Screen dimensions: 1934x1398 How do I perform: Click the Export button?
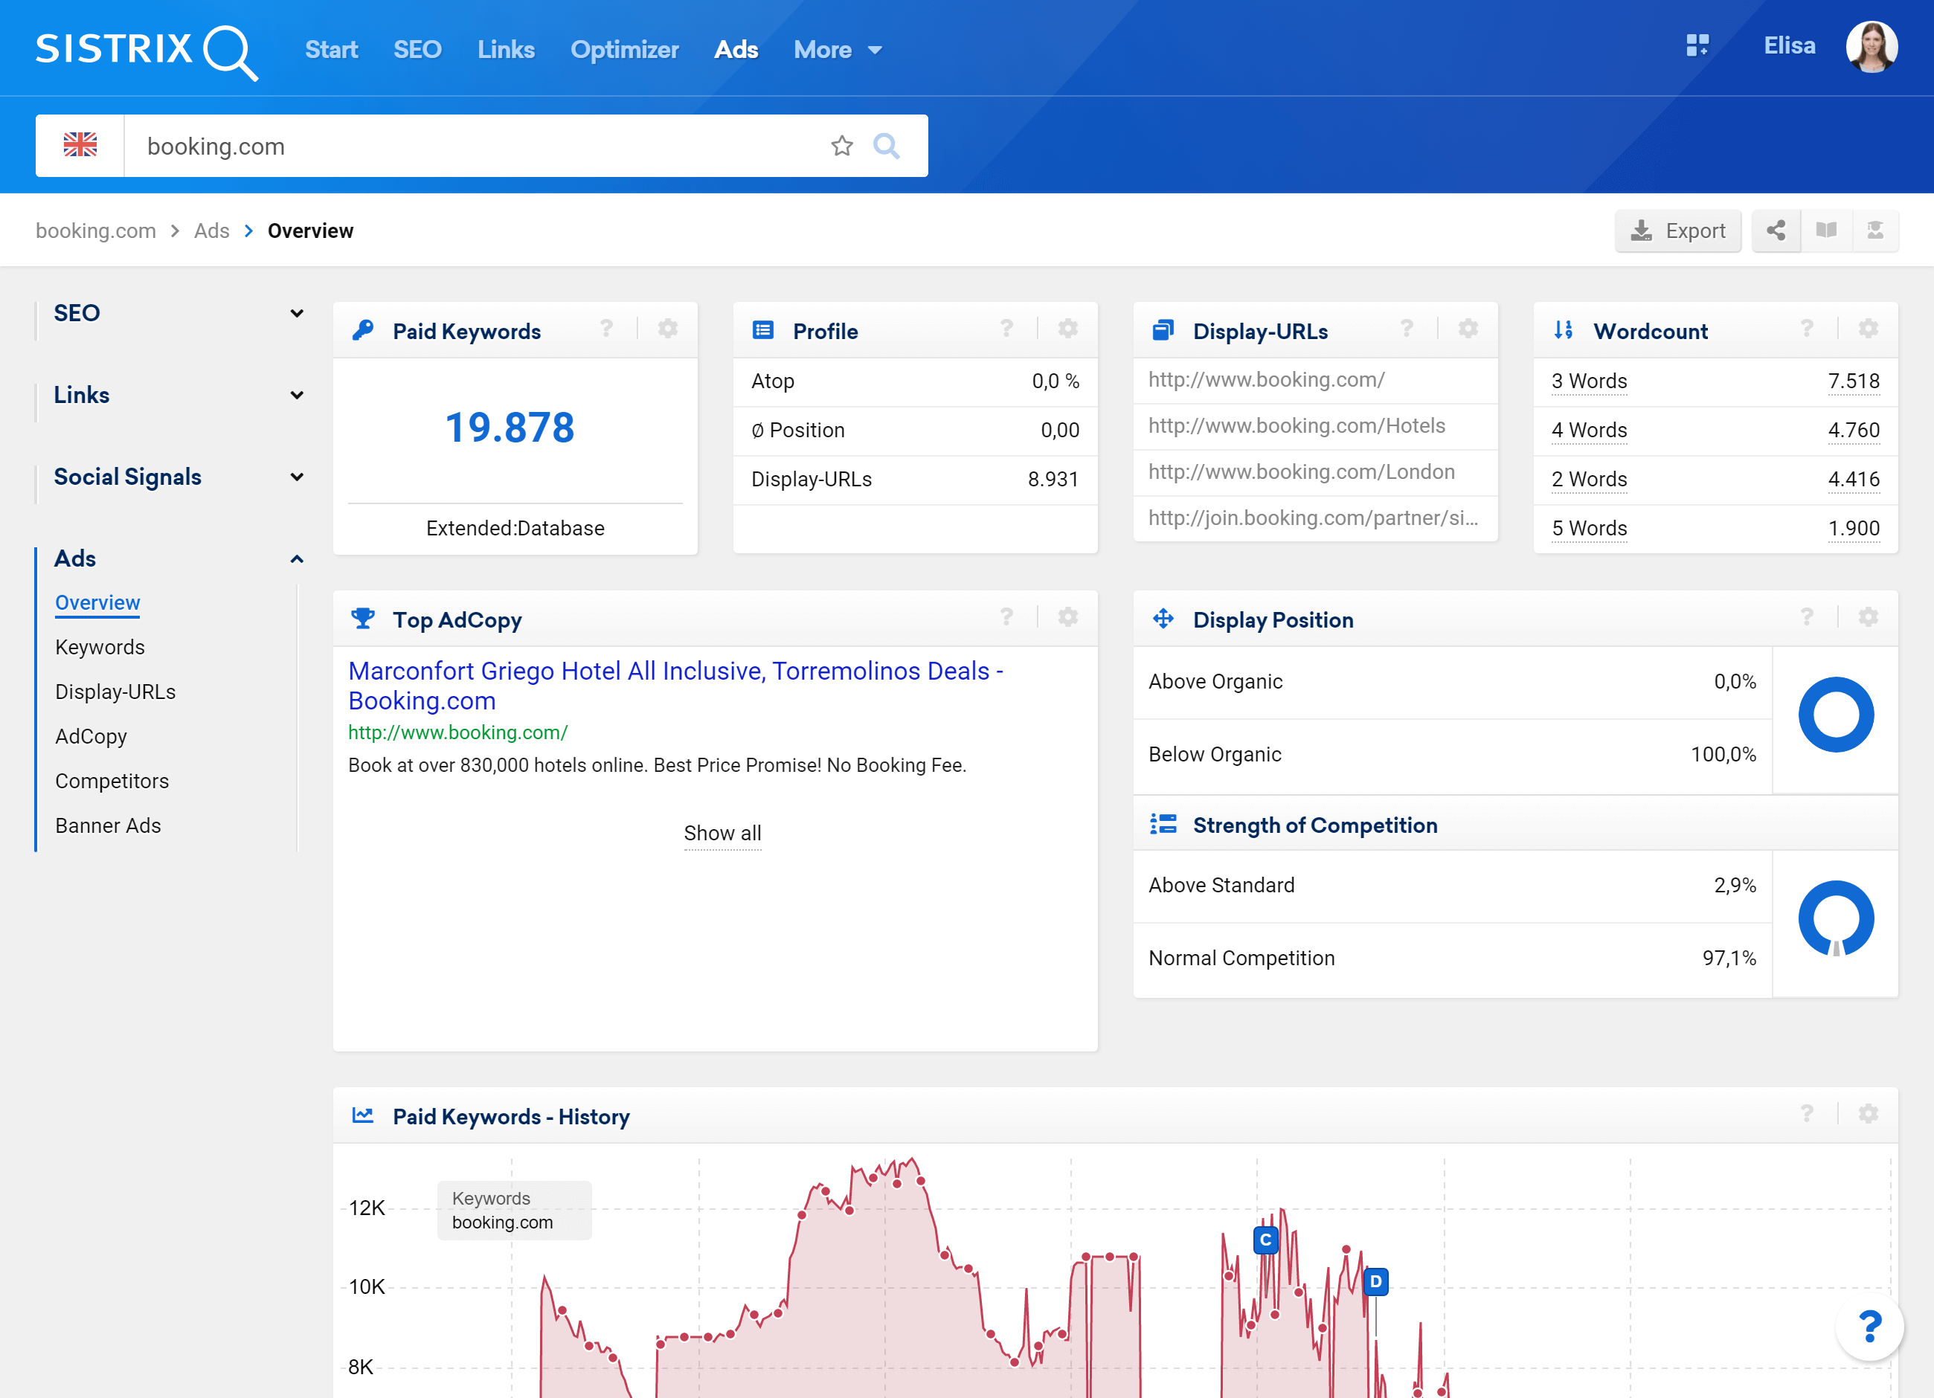click(x=1677, y=231)
